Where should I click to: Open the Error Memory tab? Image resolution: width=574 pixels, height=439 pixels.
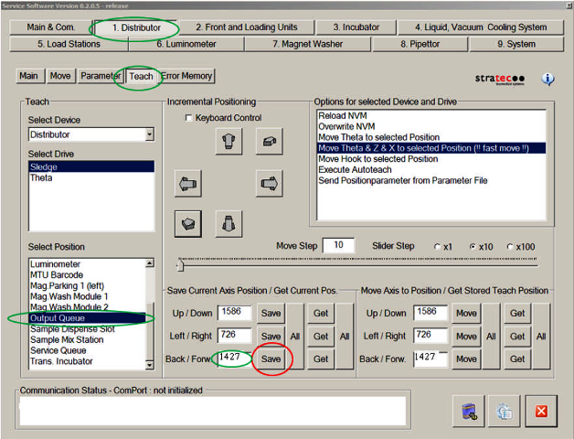(186, 76)
